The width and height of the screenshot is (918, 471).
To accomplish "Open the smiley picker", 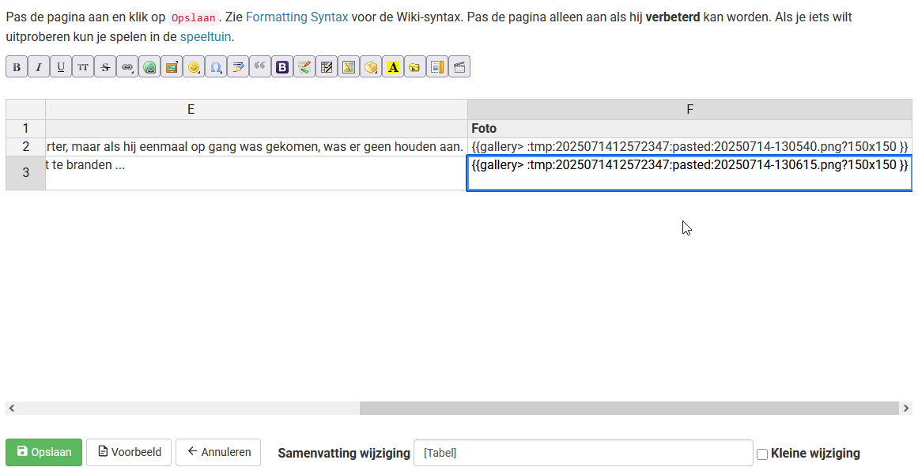I will click(x=194, y=67).
